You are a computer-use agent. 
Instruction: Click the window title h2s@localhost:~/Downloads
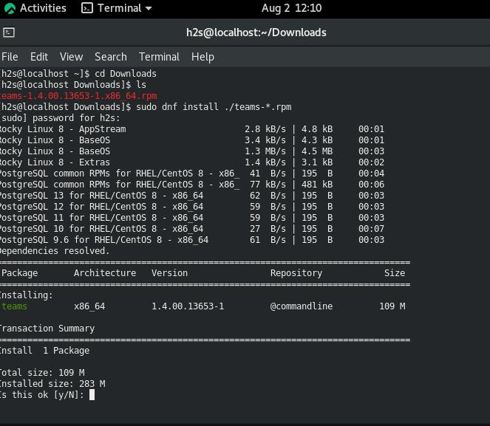pyautogui.click(x=256, y=32)
